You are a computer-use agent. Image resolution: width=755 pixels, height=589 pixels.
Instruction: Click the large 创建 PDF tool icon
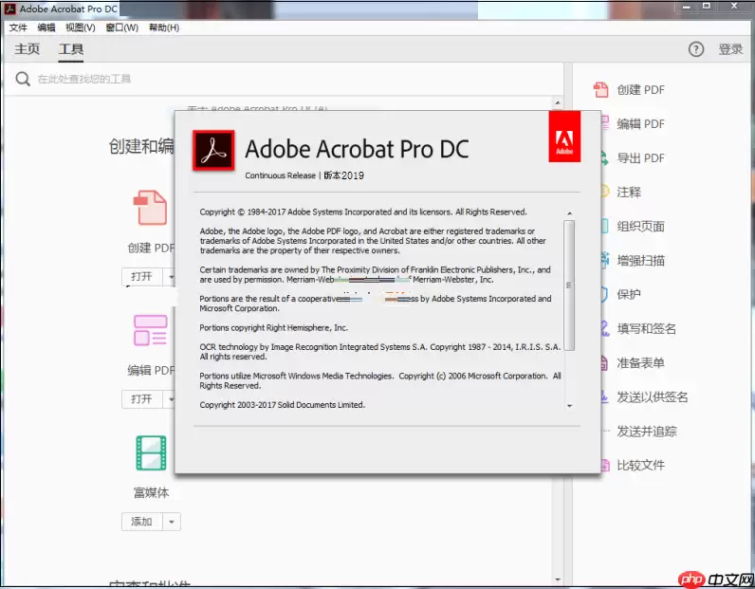pyautogui.click(x=150, y=208)
